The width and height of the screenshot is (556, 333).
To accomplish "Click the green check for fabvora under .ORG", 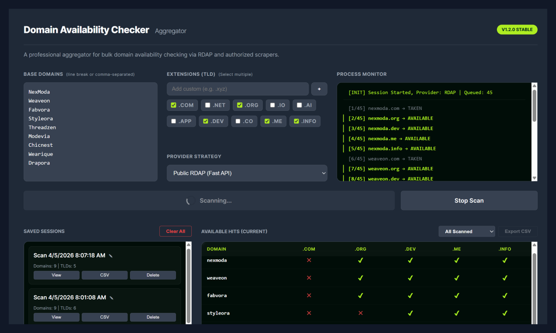I will 360,295.
